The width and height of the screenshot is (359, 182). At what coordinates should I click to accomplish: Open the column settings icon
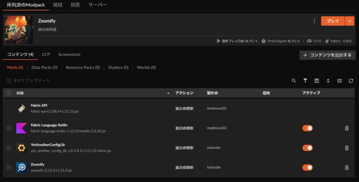coord(339,81)
